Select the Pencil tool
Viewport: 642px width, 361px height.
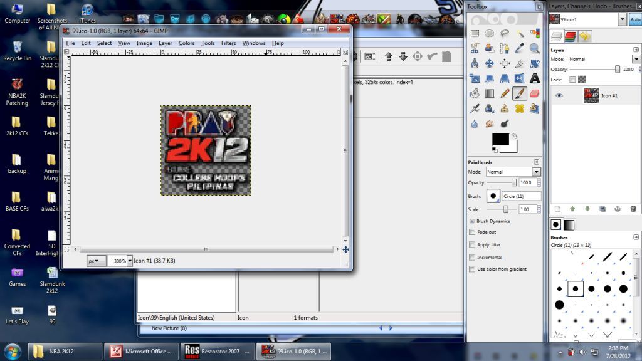(x=505, y=94)
